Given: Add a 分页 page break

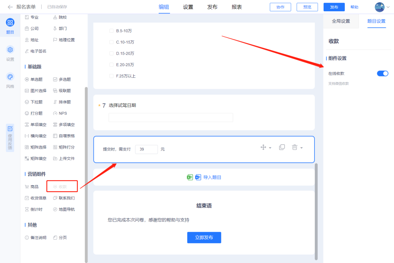Looking at the screenshot, I should pos(60,238).
